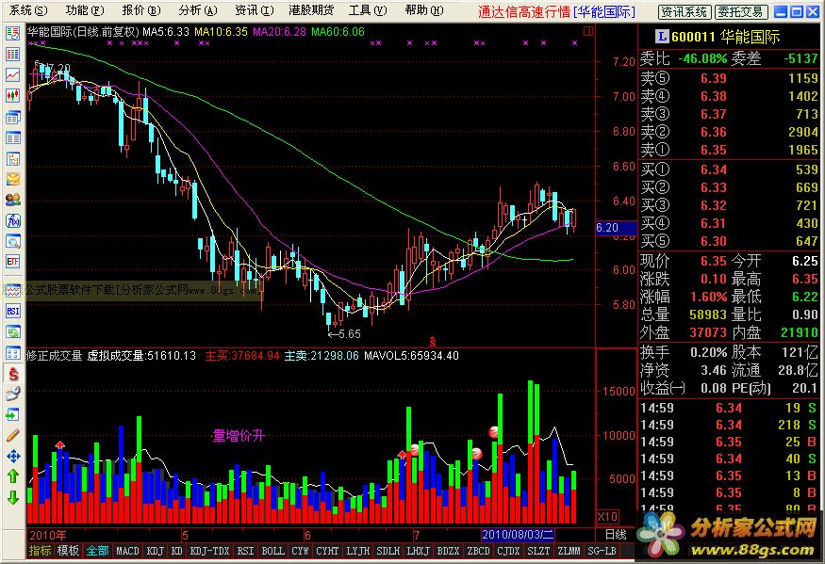Switch to KD indicator tab
The width and height of the screenshot is (825, 564).
[177, 551]
